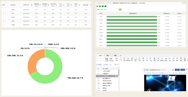
Task: Click the green search magnifier button
Action: 120,10
